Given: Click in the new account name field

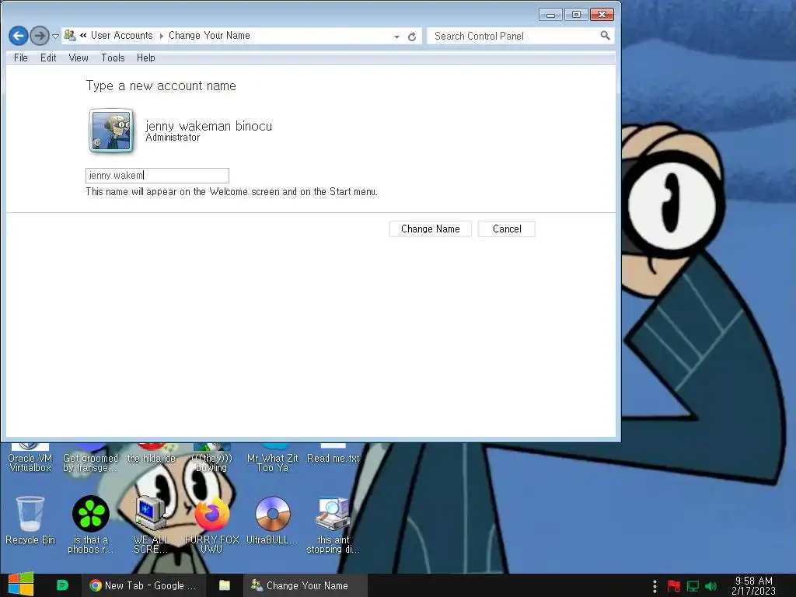Looking at the screenshot, I should pos(157,176).
